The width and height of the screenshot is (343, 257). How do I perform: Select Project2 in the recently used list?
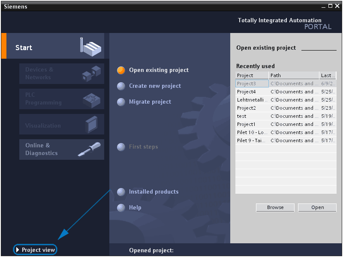286,108
